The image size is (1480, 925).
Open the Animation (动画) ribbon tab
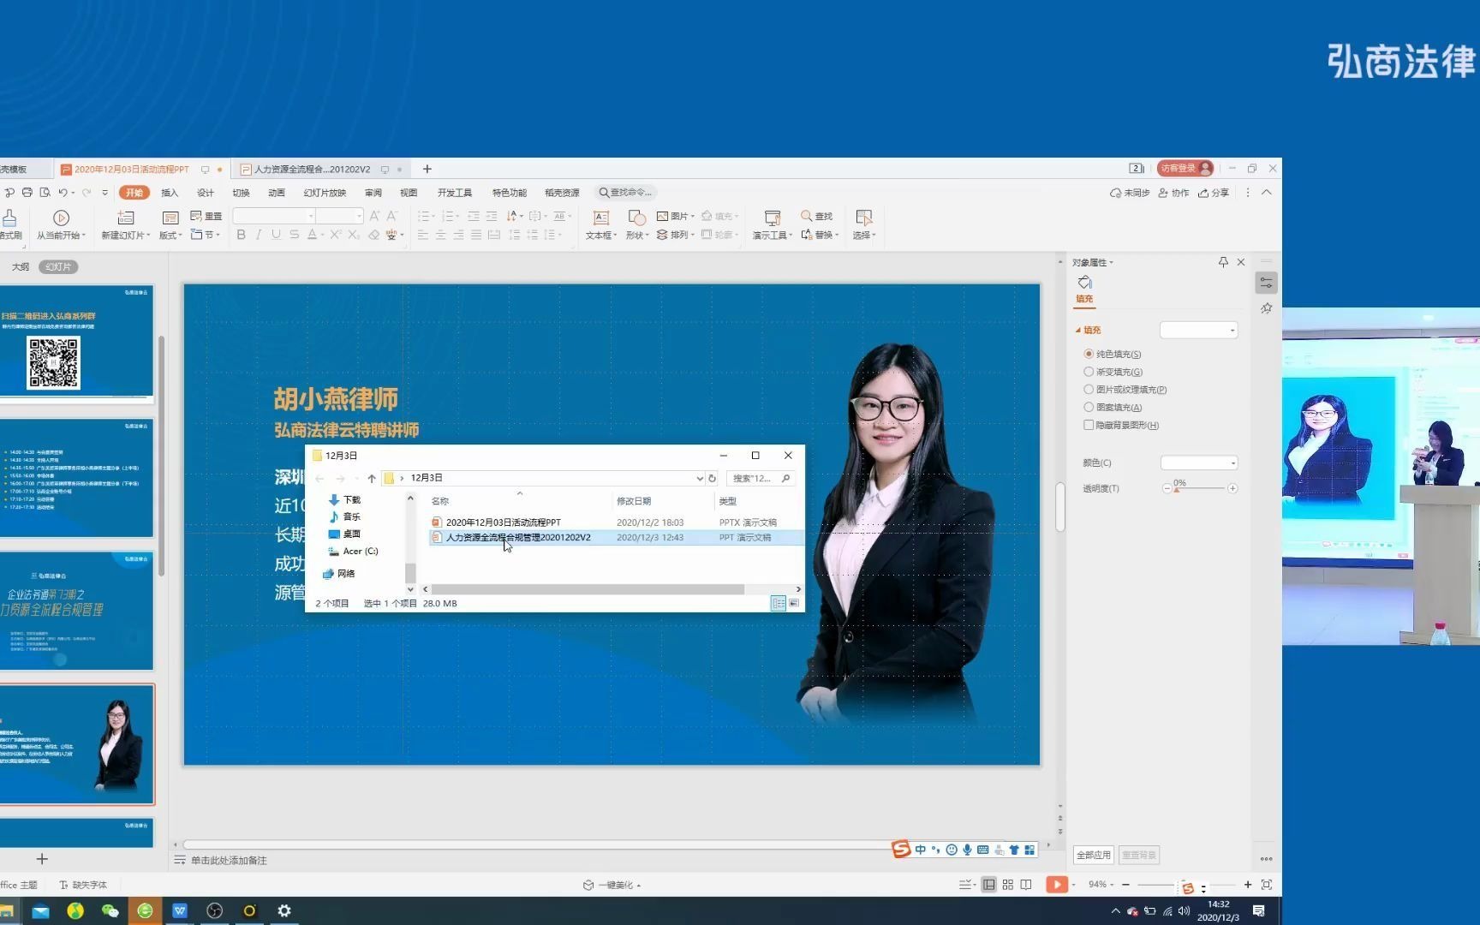(277, 193)
